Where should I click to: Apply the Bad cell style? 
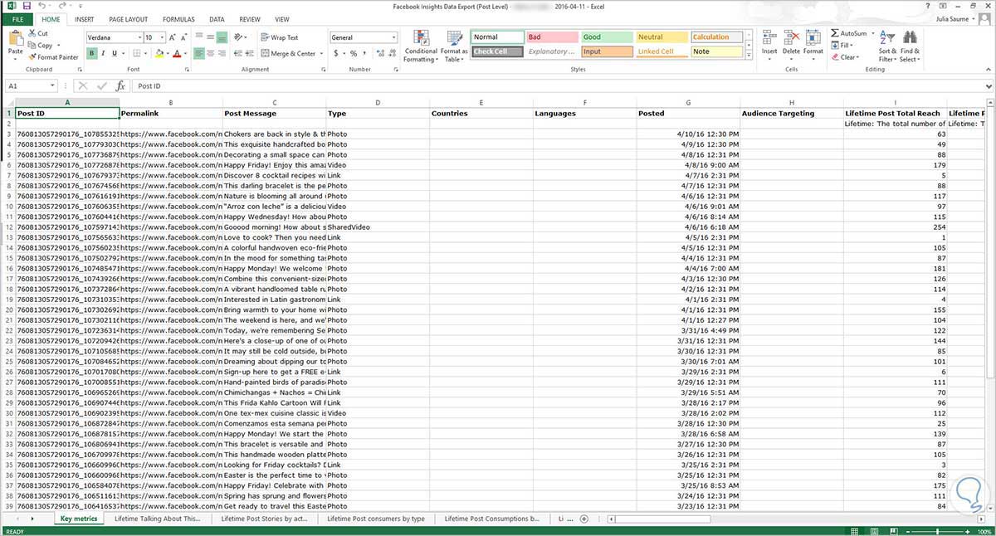[551, 37]
